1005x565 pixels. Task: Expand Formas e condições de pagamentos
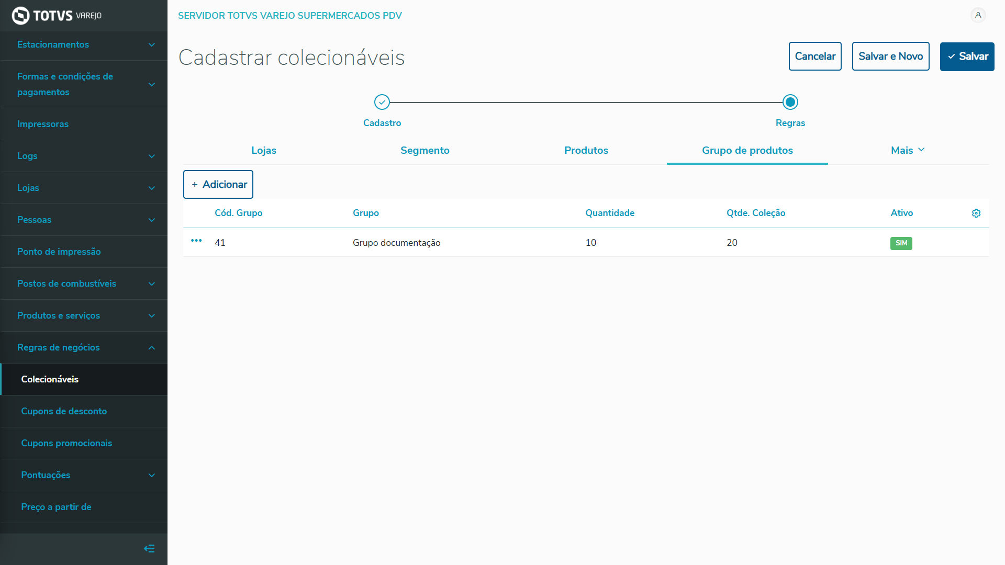click(x=84, y=84)
